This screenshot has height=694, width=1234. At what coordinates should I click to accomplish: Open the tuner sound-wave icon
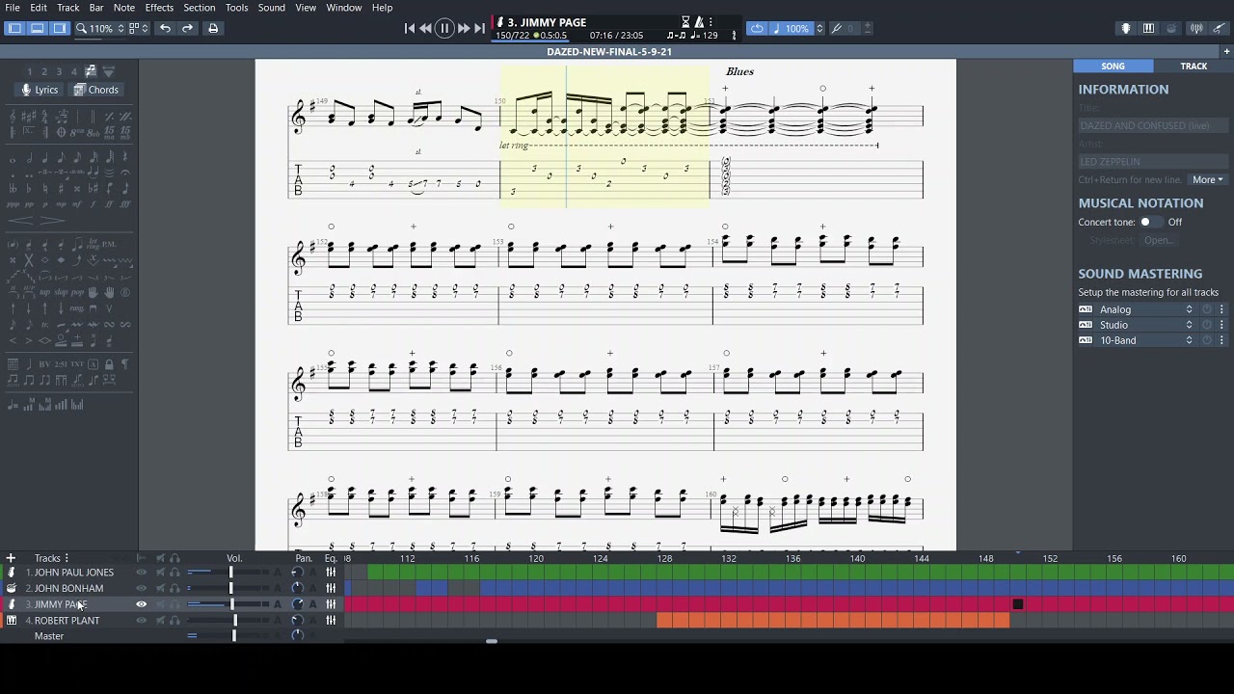1196,28
